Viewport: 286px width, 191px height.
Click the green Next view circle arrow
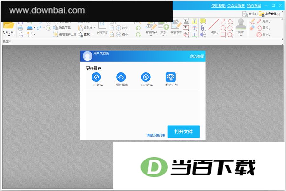coord(49,28)
